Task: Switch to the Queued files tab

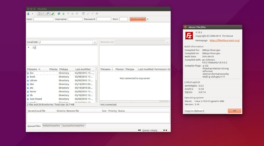Action: (x=34, y=126)
